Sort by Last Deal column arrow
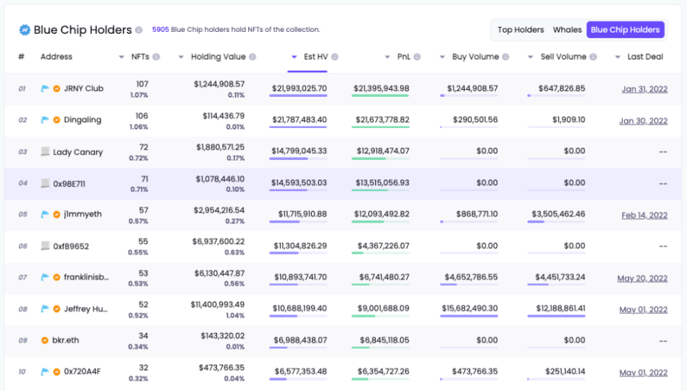This screenshot has height=391, width=687. point(618,57)
